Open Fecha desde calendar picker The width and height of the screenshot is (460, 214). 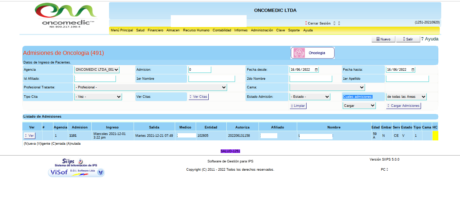pyautogui.click(x=316, y=70)
